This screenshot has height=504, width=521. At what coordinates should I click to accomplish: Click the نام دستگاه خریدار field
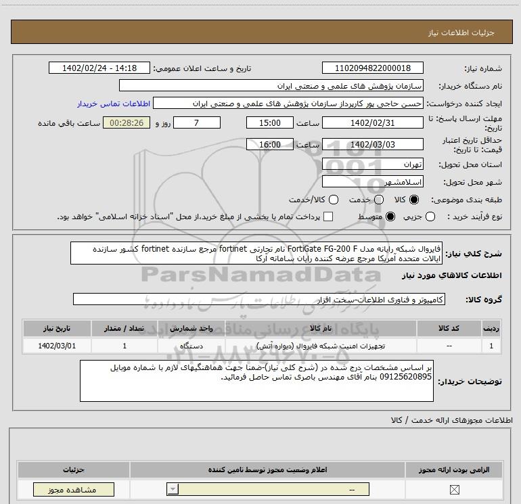(271, 86)
